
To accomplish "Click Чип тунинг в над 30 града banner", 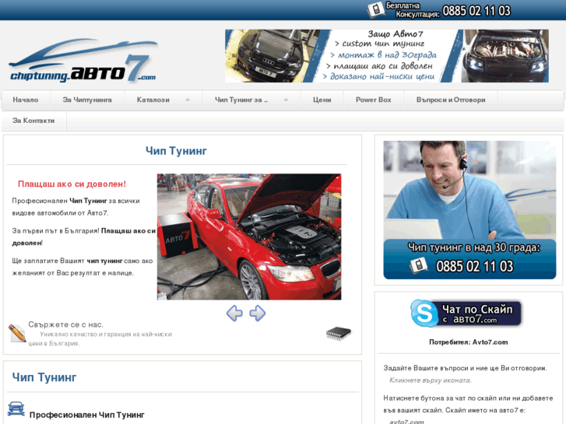I will click(469, 259).
